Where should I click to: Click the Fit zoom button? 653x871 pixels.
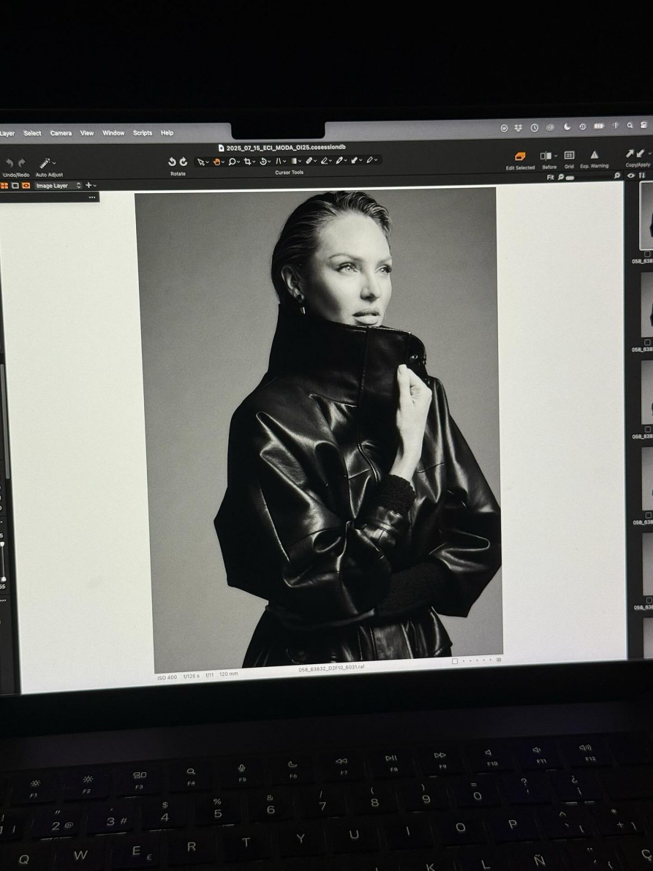pos(550,177)
